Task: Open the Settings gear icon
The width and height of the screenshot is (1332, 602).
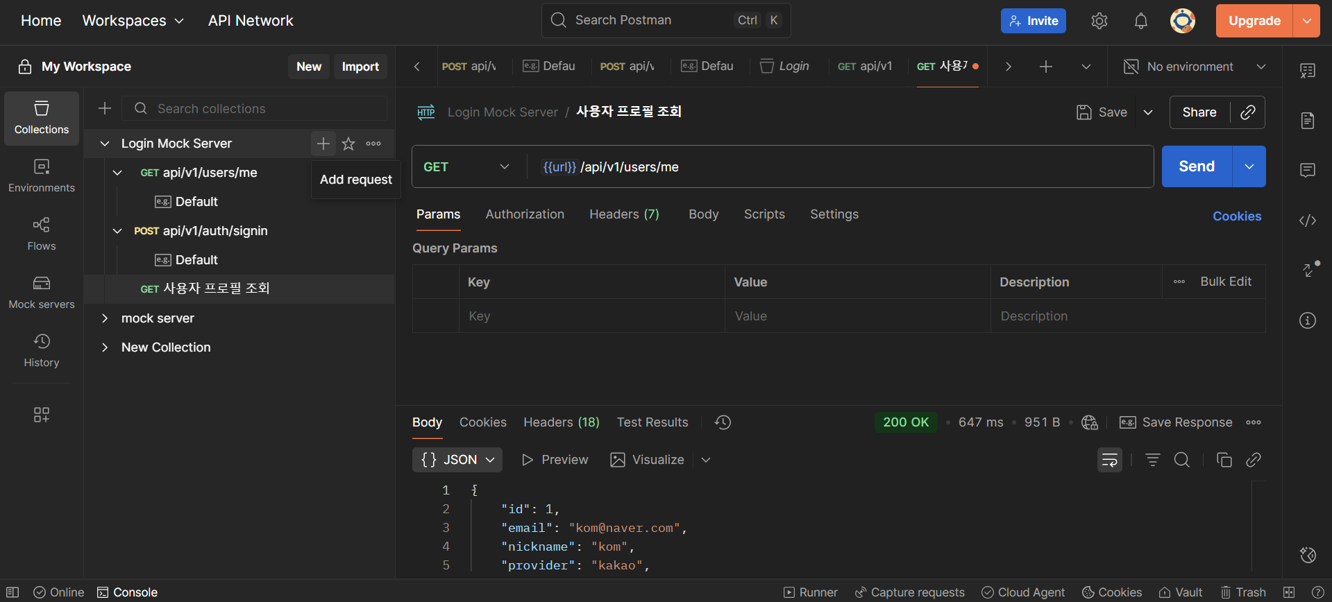Action: (1099, 21)
